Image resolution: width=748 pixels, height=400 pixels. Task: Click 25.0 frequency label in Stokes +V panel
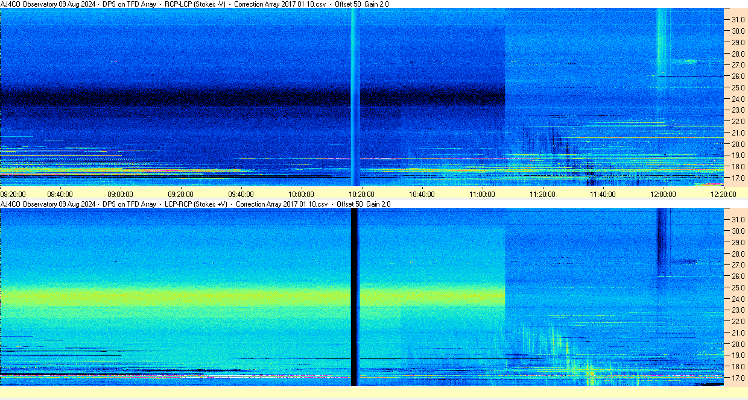738,287
